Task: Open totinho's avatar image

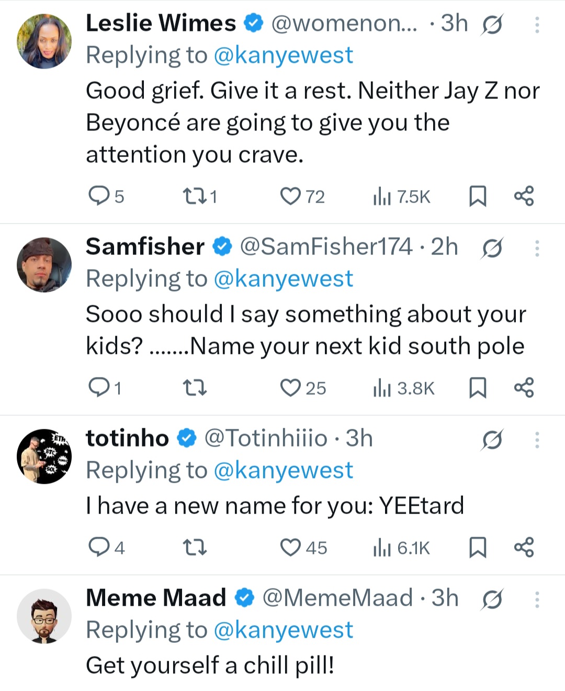Action: click(44, 456)
